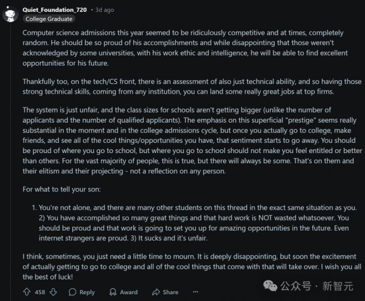Click the WeChat logo in the watermark

coord(271,286)
